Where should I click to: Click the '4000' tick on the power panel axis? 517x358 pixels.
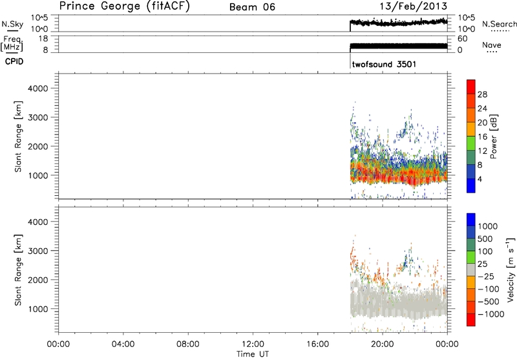pos(38,89)
